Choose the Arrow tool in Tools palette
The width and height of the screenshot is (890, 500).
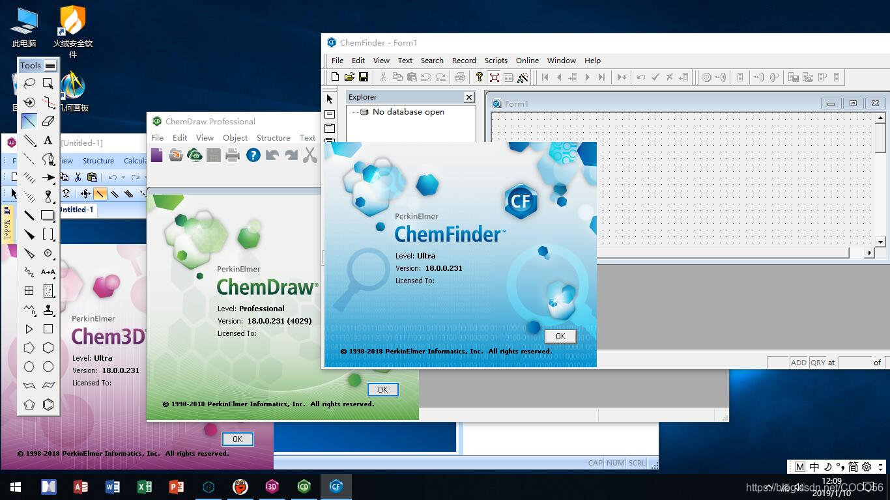[48, 178]
